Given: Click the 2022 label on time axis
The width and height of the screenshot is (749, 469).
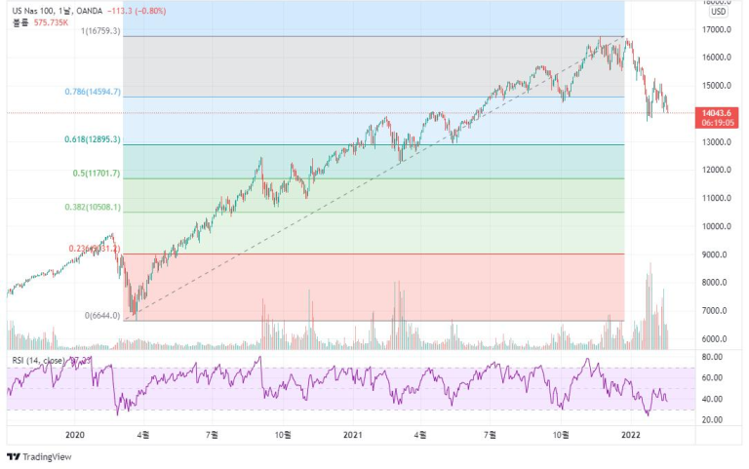Looking at the screenshot, I should pyautogui.click(x=631, y=432).
